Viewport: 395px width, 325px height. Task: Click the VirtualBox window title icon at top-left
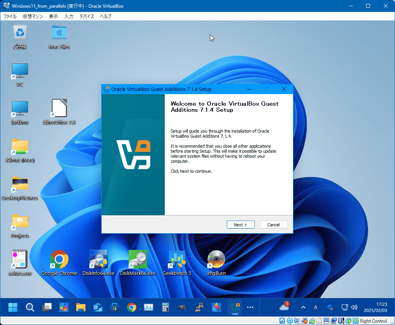point(6,6)
